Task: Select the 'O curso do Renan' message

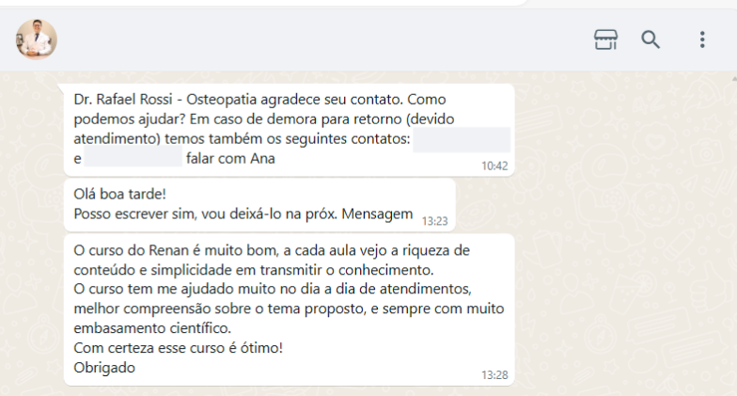Action: click(290, 309)
